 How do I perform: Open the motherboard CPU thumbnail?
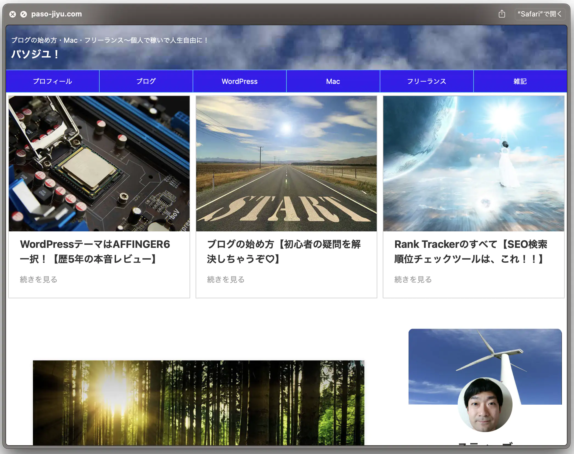pyautogui.click(x=99, y=163)
